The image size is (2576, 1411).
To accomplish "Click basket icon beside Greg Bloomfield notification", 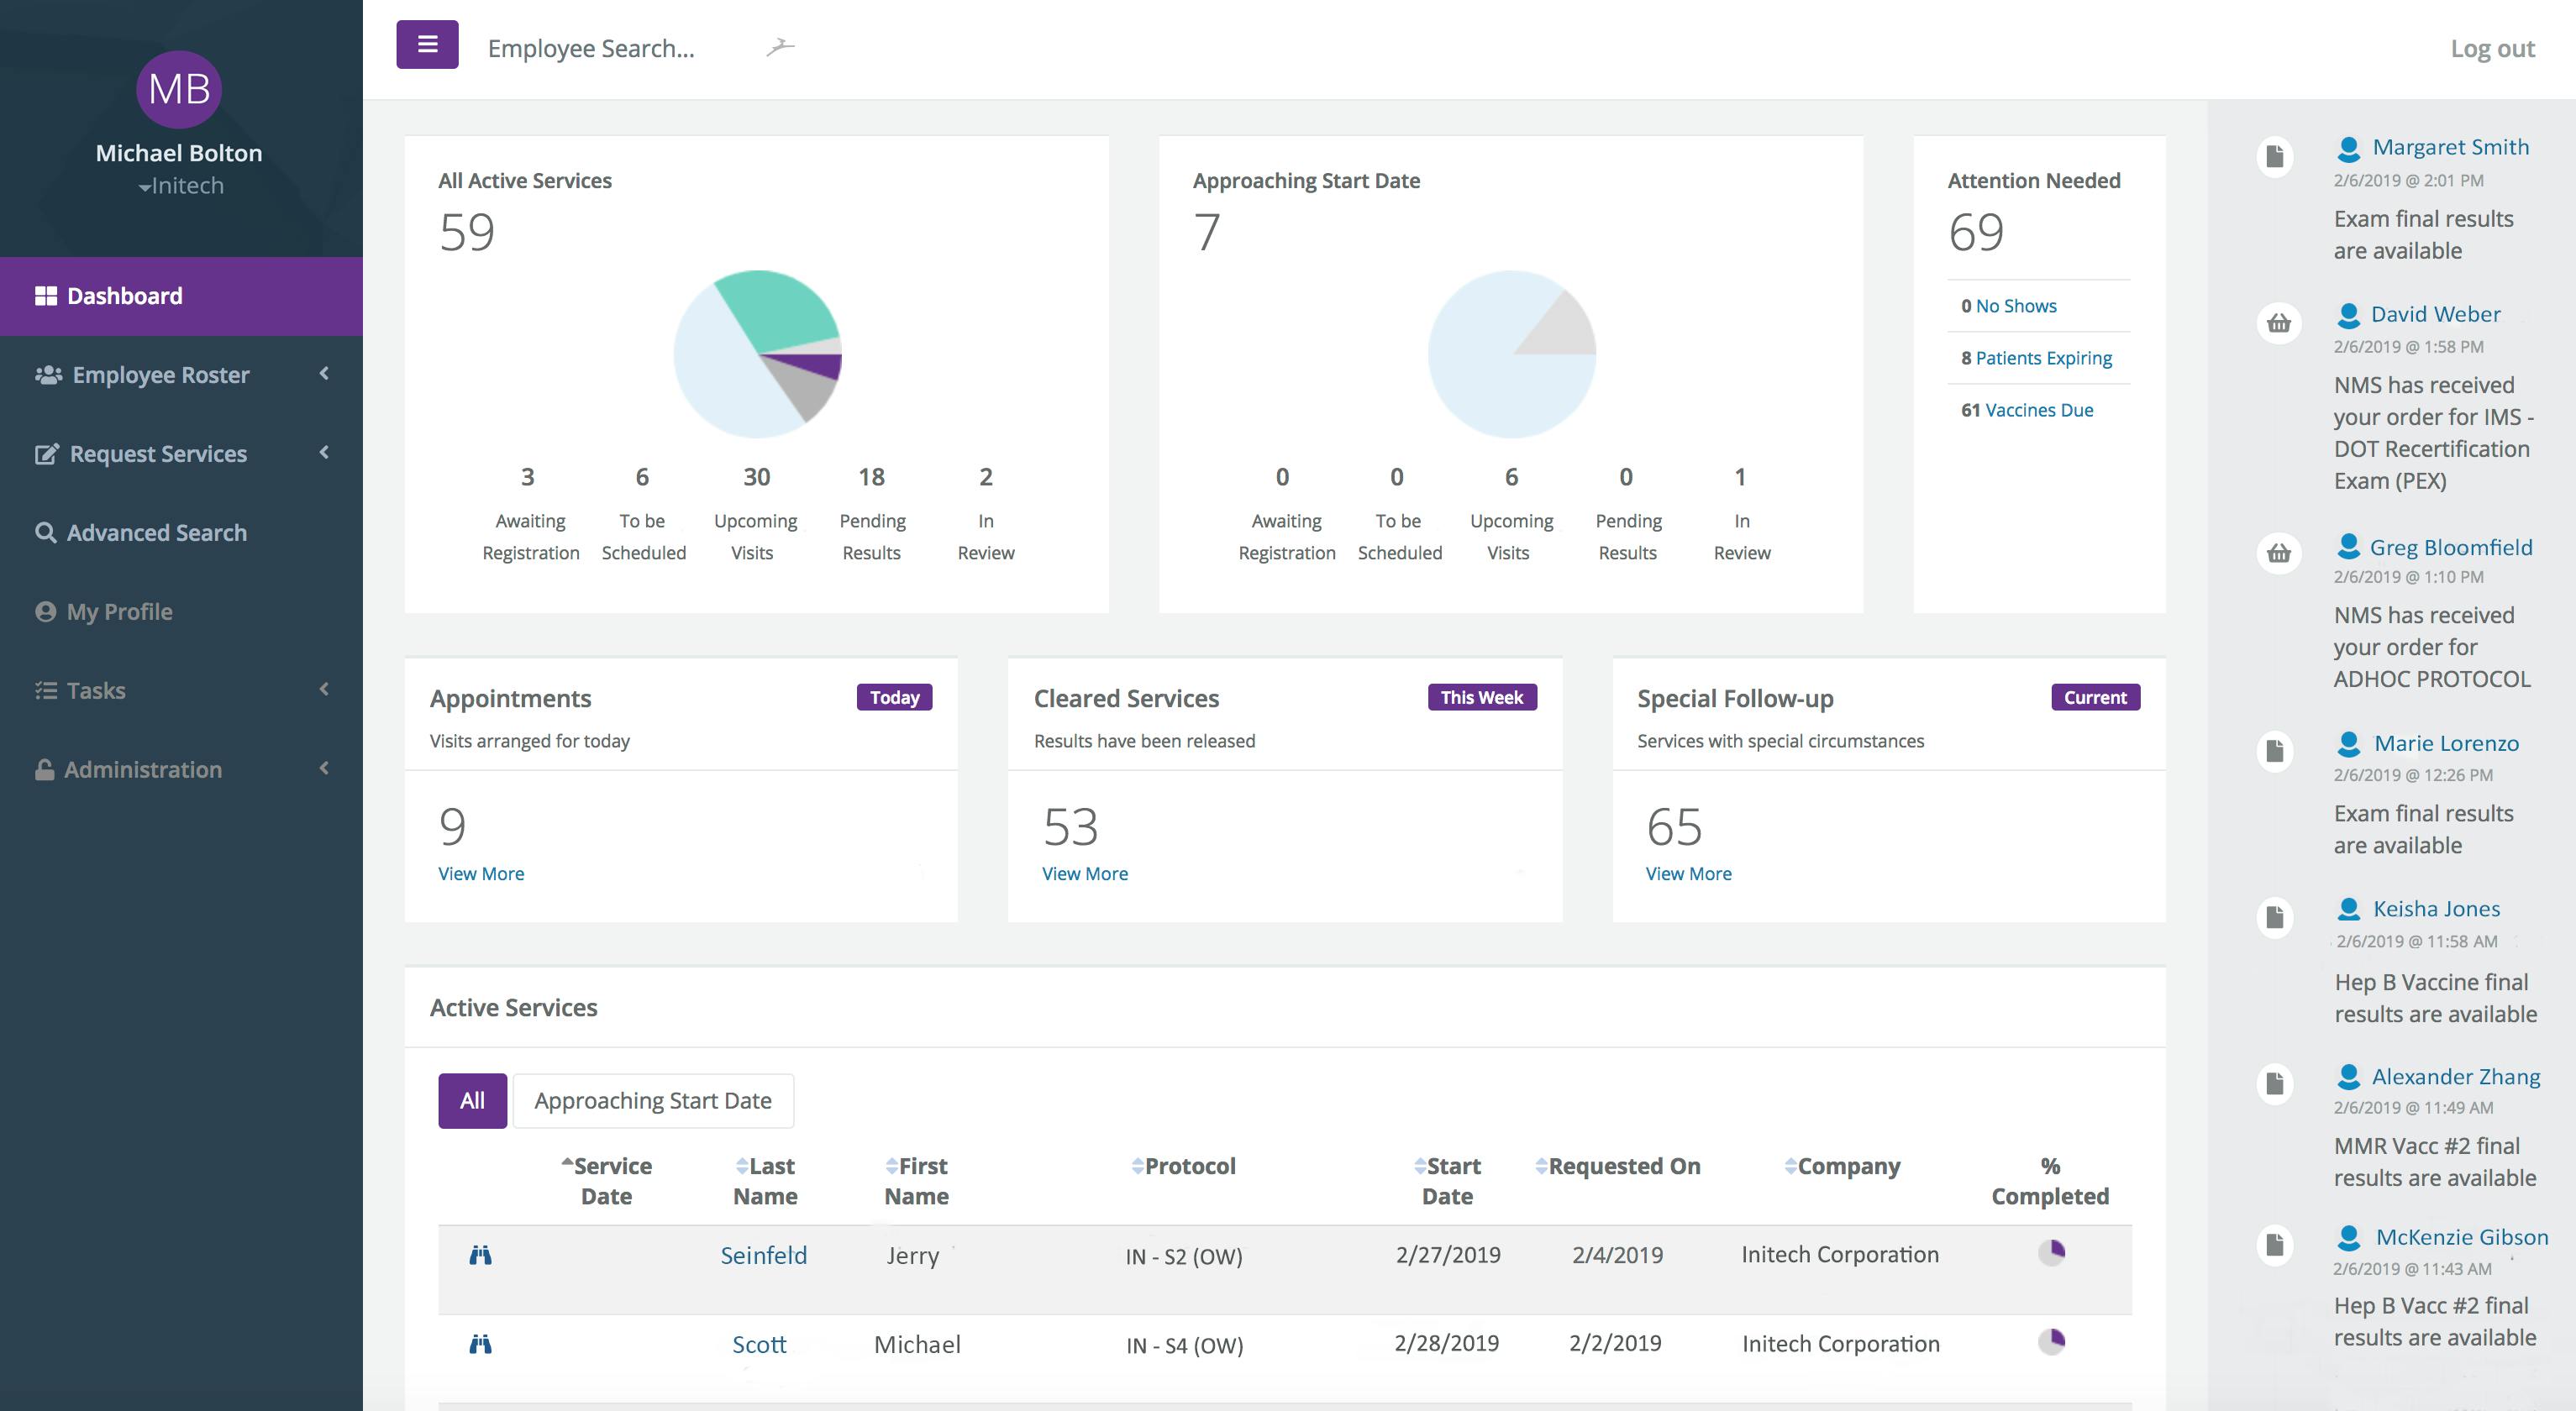I will click(2278, 553).
